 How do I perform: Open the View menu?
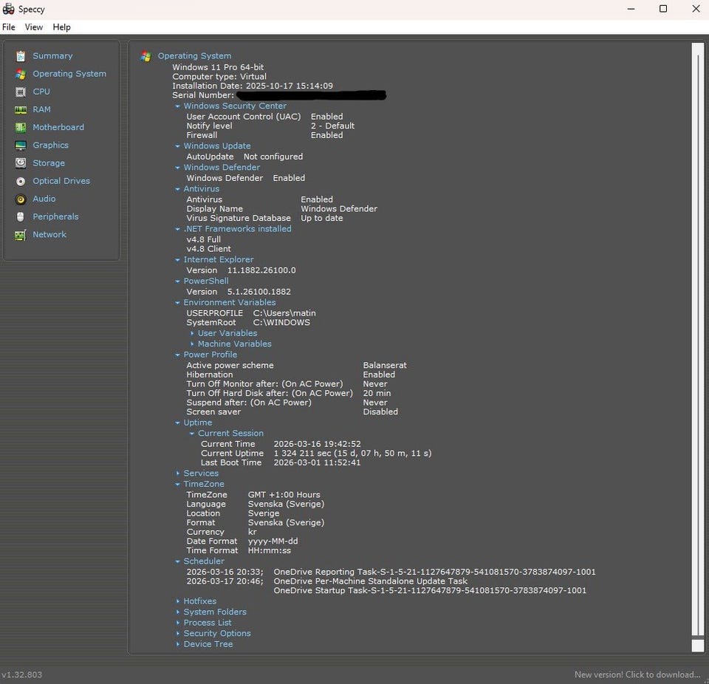34,27
